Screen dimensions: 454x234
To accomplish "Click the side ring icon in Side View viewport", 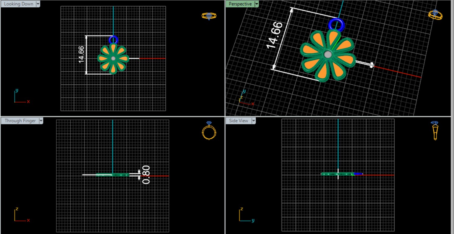I will point(435,131).
